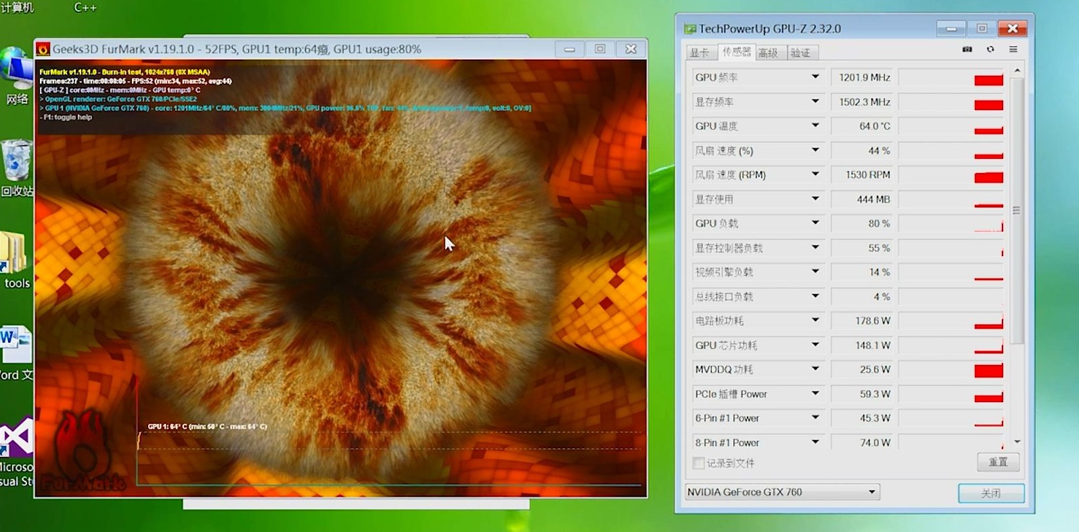Image resolution: width=1079 pixels, height=532 pixels.
Task: Expand the 8-Pin #1 Power dropdown arrow
Action: coord(815,442)
